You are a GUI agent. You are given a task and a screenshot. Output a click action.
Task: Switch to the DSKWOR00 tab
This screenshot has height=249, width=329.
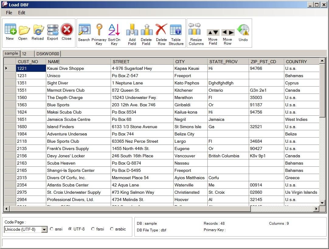click(48, 54)
